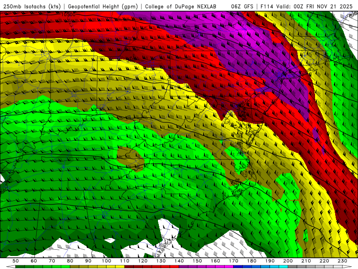Click the 210 value on the legend
This screenshot has width=358, height=269.
pyautogui.click(x=306, y=261)
